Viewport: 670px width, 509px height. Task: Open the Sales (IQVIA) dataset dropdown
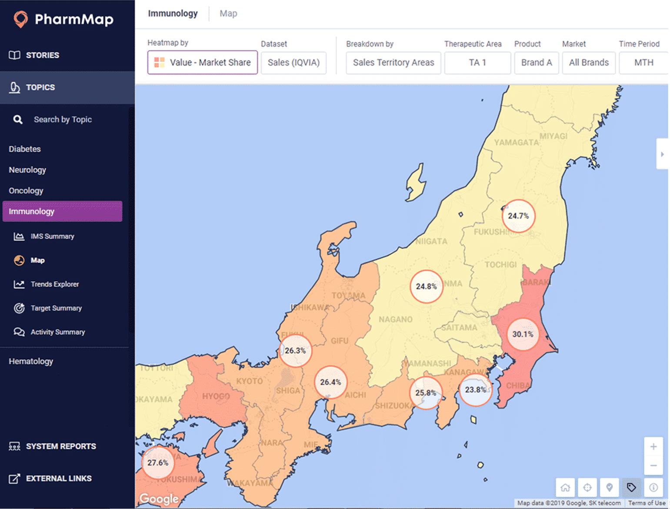point(293,63)
